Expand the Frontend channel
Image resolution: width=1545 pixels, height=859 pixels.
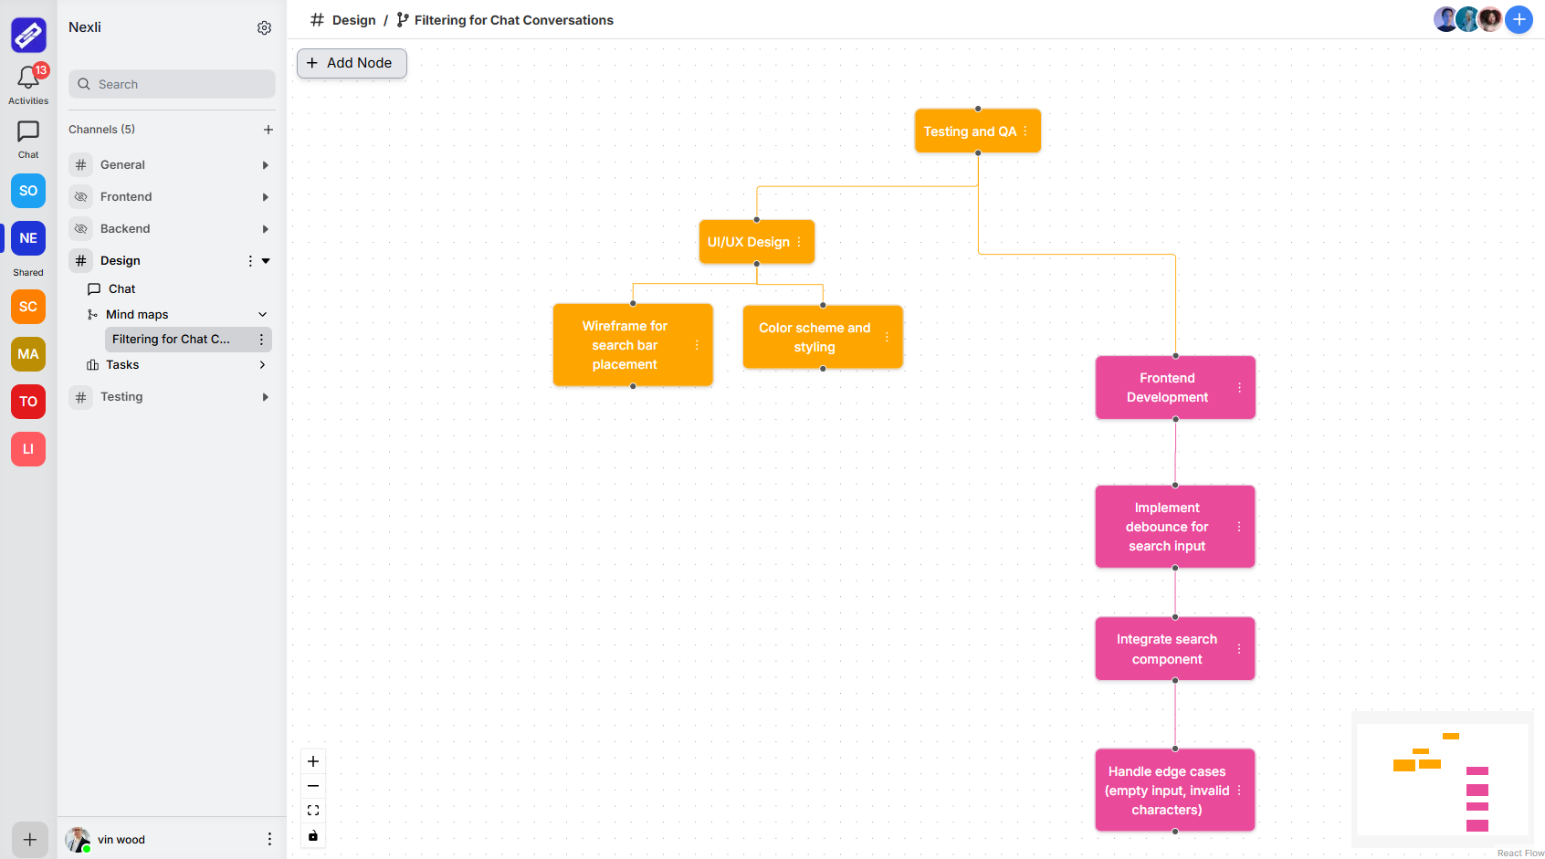[266, 197]
